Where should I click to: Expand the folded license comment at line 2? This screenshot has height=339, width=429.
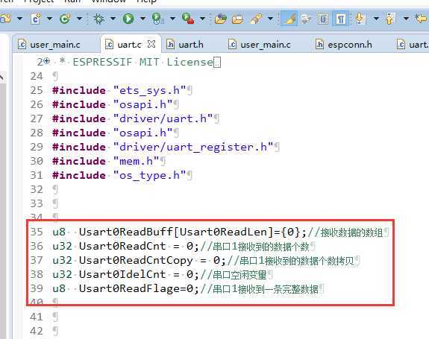pos(47,61)
